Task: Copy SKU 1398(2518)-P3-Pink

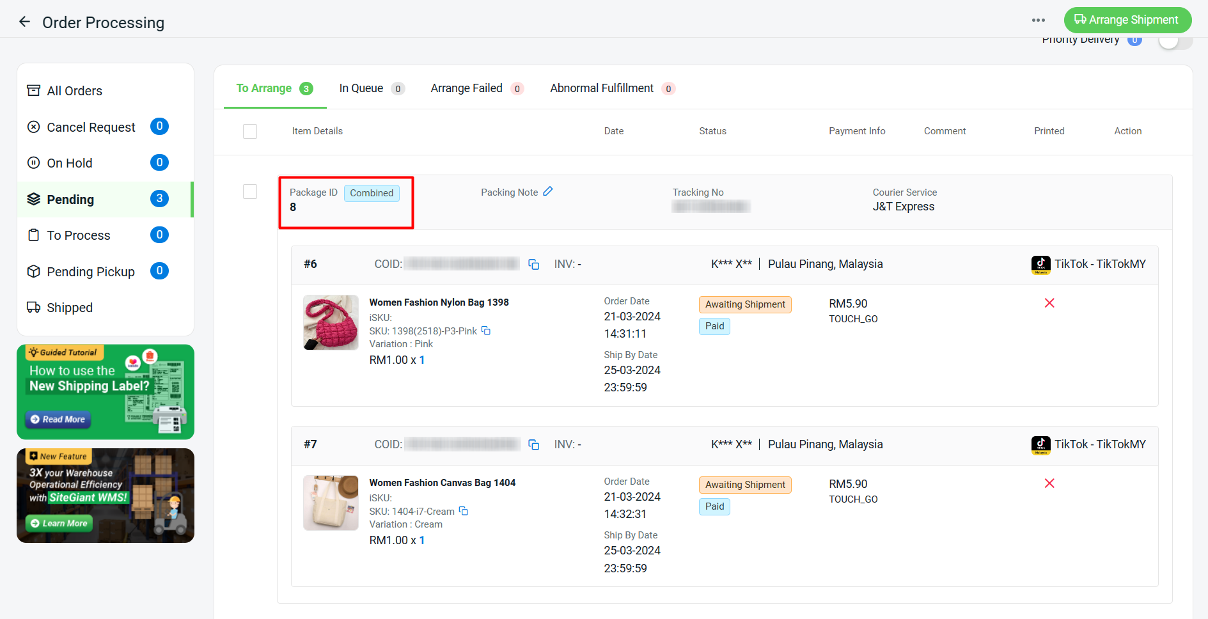Action: click(486, 331)
